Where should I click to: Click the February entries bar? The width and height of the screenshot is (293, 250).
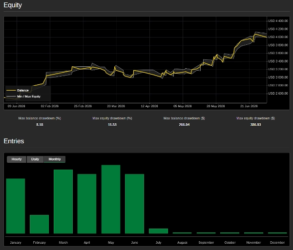pos(39,224)
